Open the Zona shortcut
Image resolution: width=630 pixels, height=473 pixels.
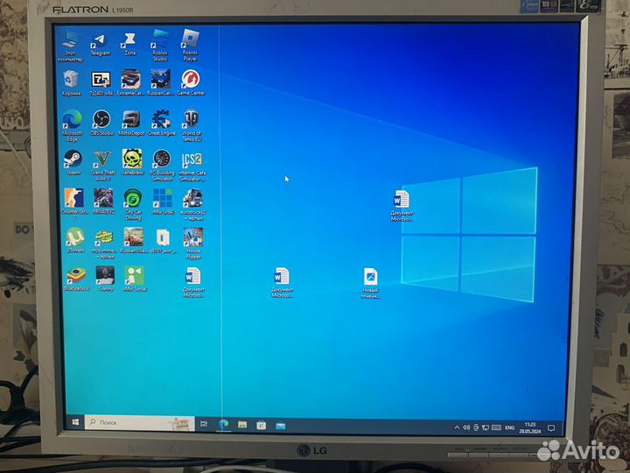pyautogui.click(x=129, y=44)
